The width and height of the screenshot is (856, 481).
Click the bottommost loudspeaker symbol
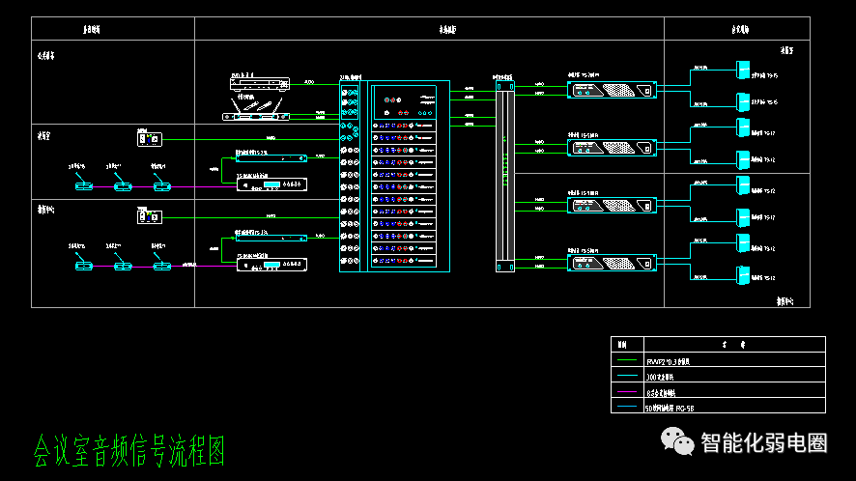click(742, 275)
